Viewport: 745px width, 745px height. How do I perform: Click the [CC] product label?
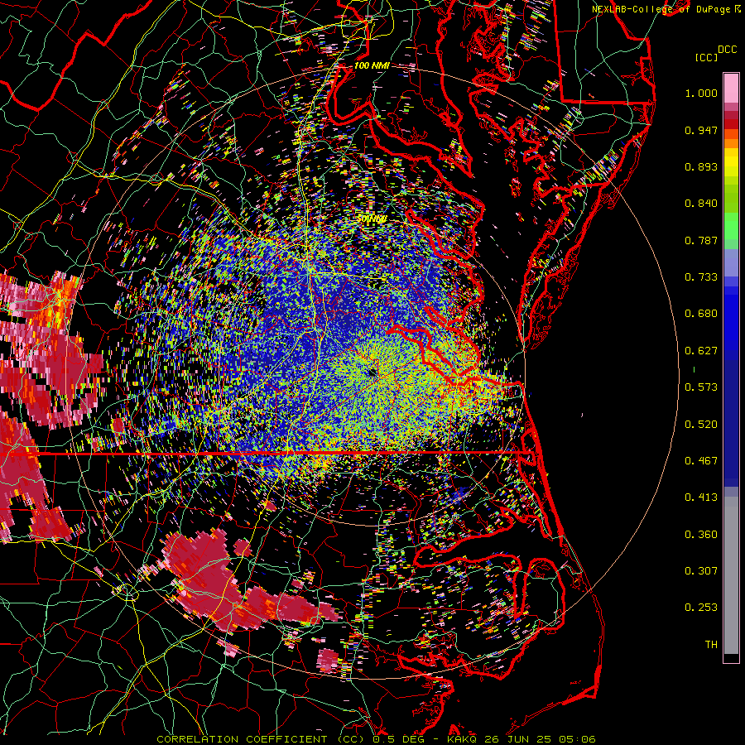click(706, 57)
